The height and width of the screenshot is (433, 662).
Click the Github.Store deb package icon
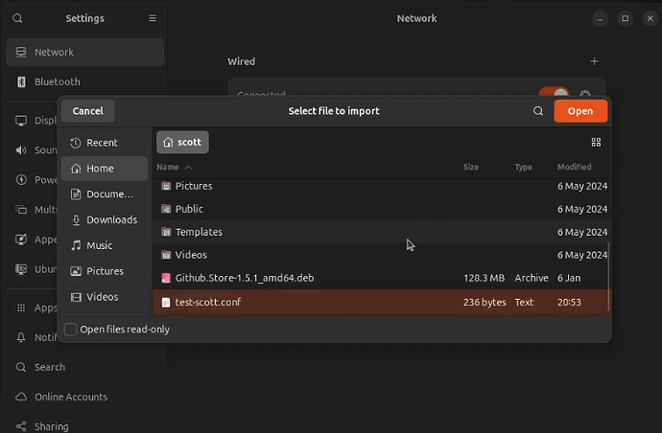click(x=166, y=278)
